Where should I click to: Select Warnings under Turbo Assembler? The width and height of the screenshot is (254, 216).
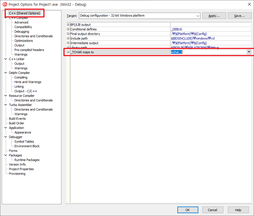click(21, 114)
